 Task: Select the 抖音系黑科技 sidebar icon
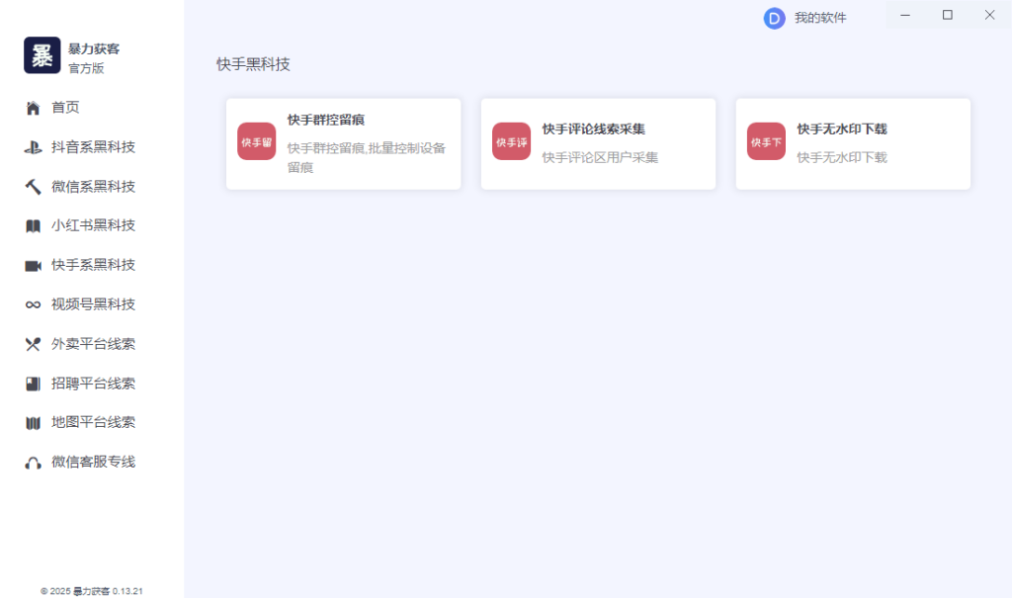coord(33,146)
